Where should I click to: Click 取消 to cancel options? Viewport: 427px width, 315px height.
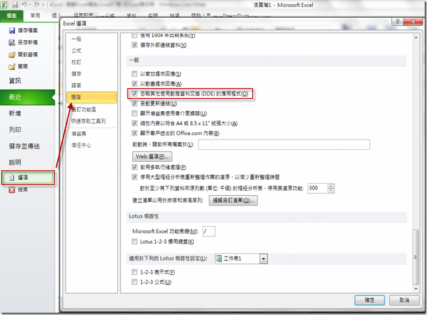[x=404, y=300]
